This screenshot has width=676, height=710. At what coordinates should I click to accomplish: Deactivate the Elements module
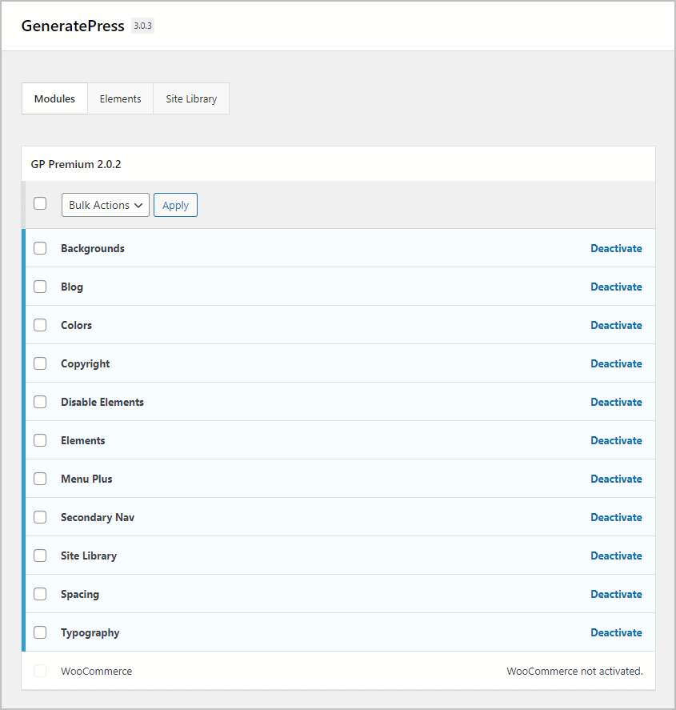pos(616,440)
